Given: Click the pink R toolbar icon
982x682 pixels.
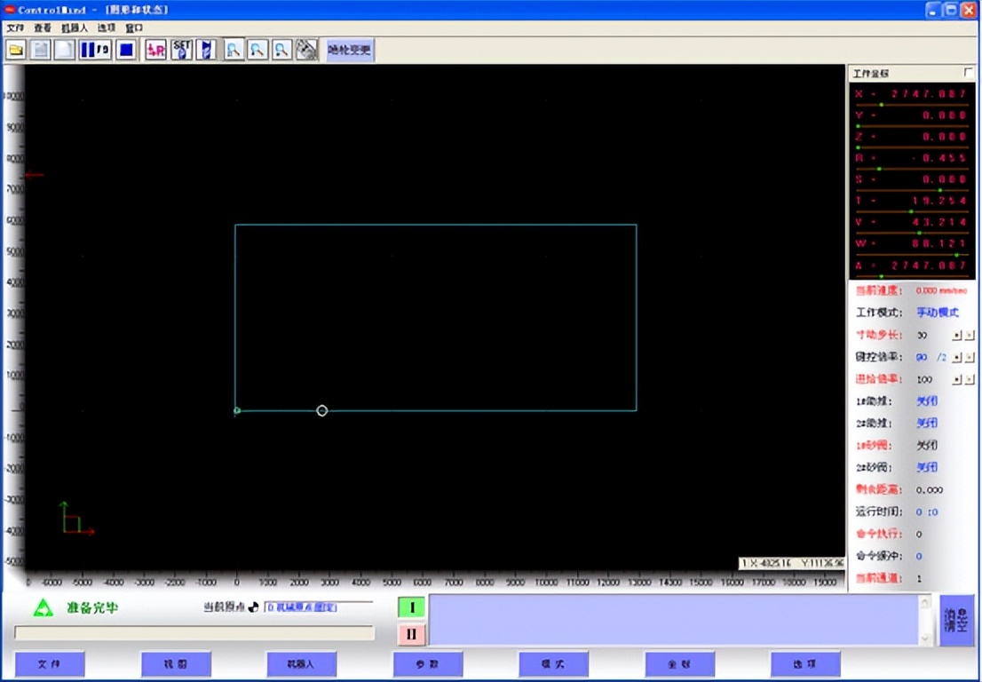Looking at the screenshot, I should [156, 50].
